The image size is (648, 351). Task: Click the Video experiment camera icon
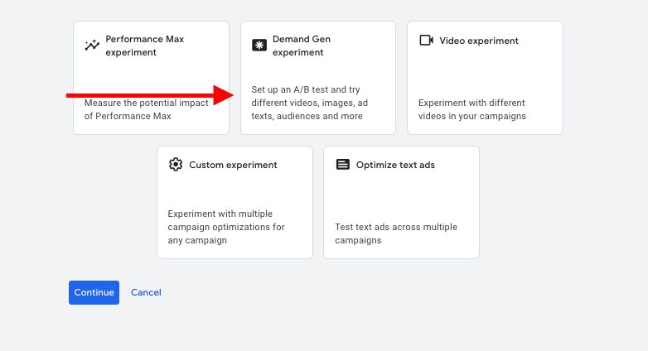coord(426,41)
